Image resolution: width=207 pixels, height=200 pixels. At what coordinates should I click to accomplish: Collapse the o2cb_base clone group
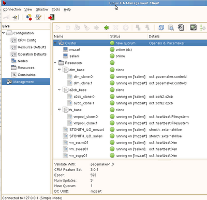[x=60, y=90]
